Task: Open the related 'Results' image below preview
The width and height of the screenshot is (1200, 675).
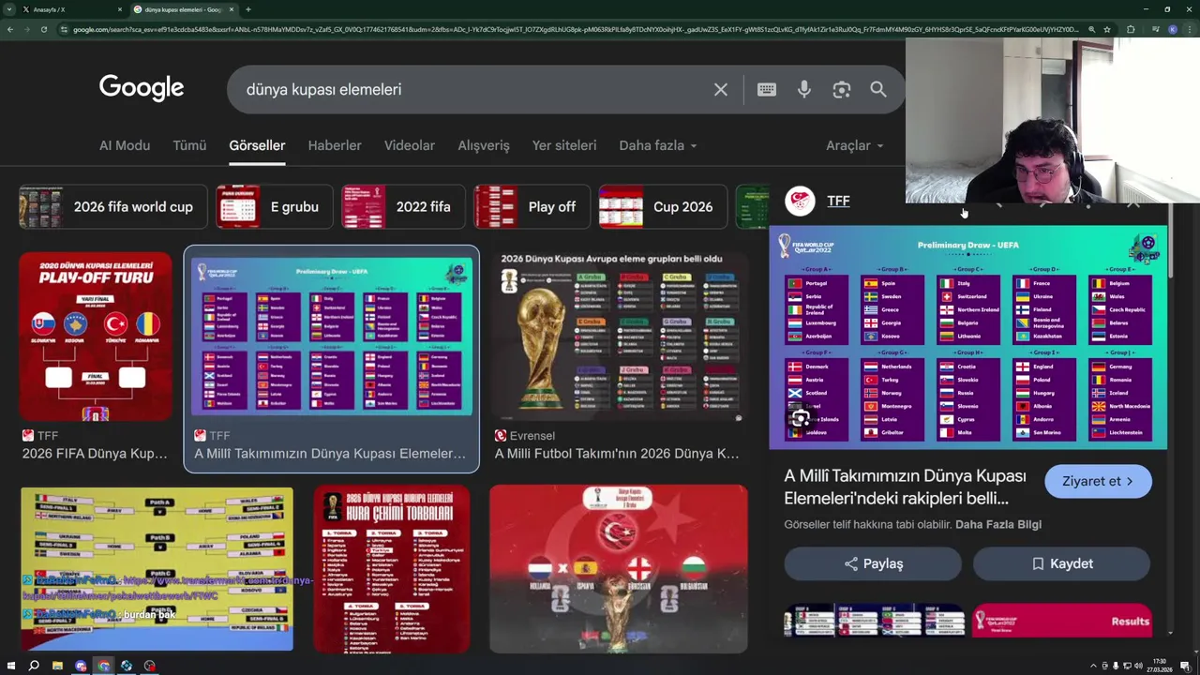Action: point(1061,621)
